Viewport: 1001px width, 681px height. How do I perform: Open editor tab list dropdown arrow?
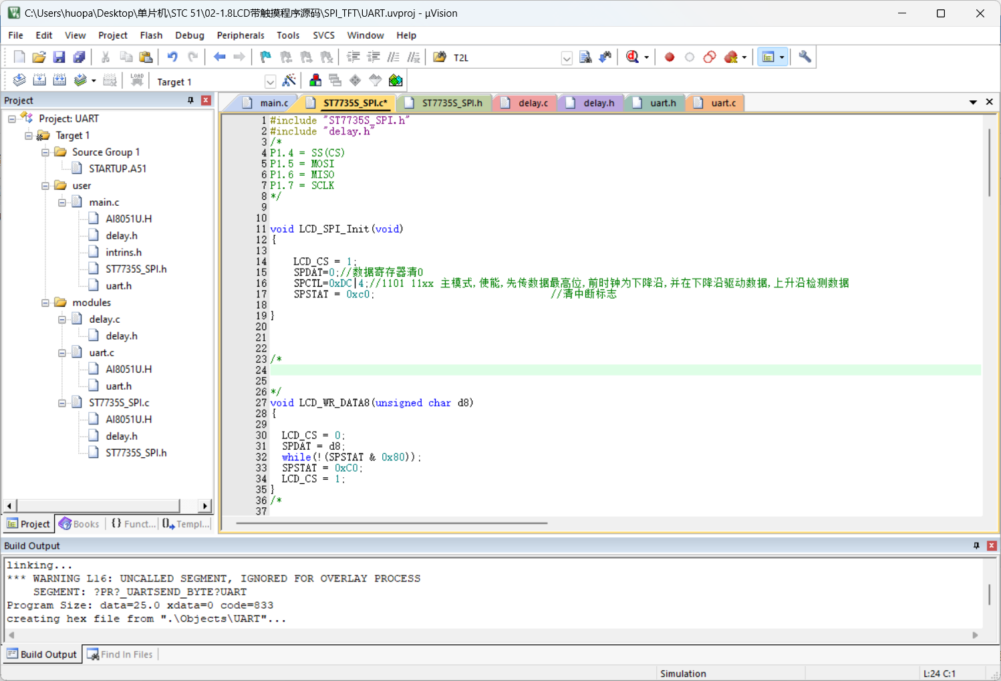[x=973, y=102]
